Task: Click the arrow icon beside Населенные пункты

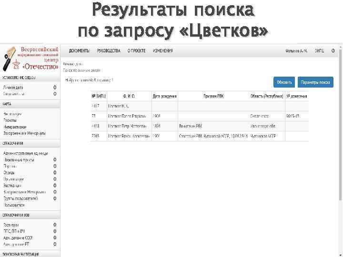Action: [x=55, y=160]
